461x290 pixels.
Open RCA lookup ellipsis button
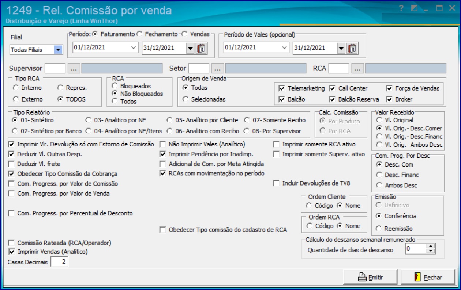tap(357, 68)
